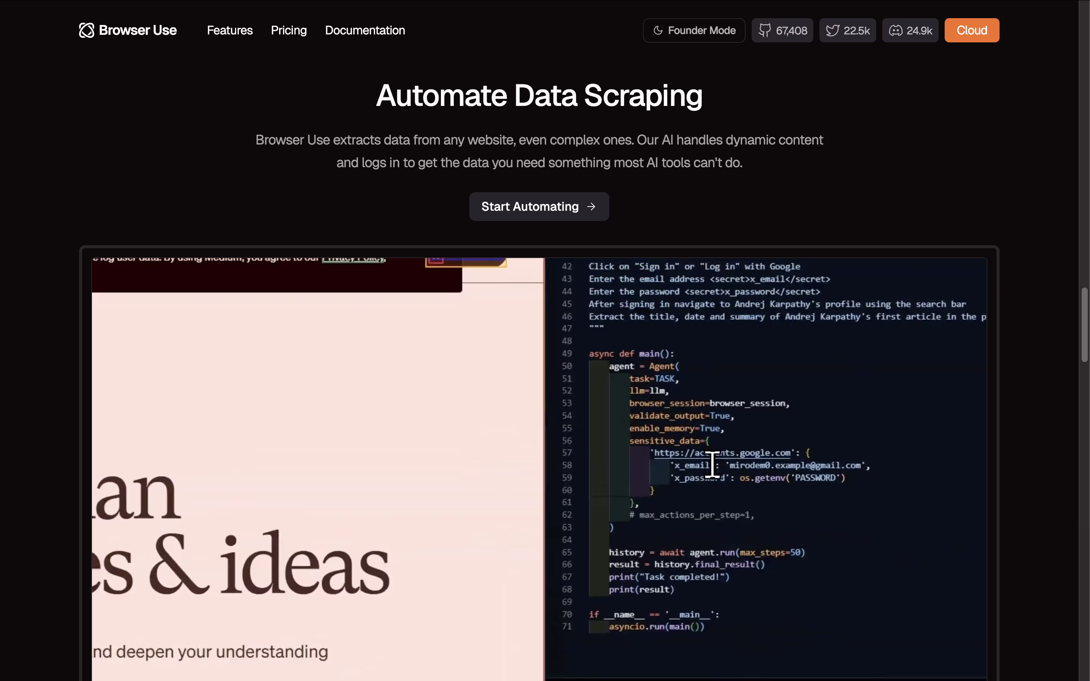Click the 'browser_session=browser_session,' line
The width and height of the screenshot is (1090, 681).
(709, 403)
